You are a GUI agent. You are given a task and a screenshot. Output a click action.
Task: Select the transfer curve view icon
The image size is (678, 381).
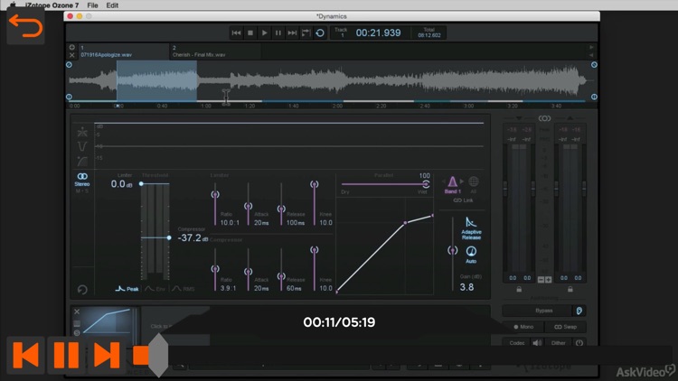[82, 161]
